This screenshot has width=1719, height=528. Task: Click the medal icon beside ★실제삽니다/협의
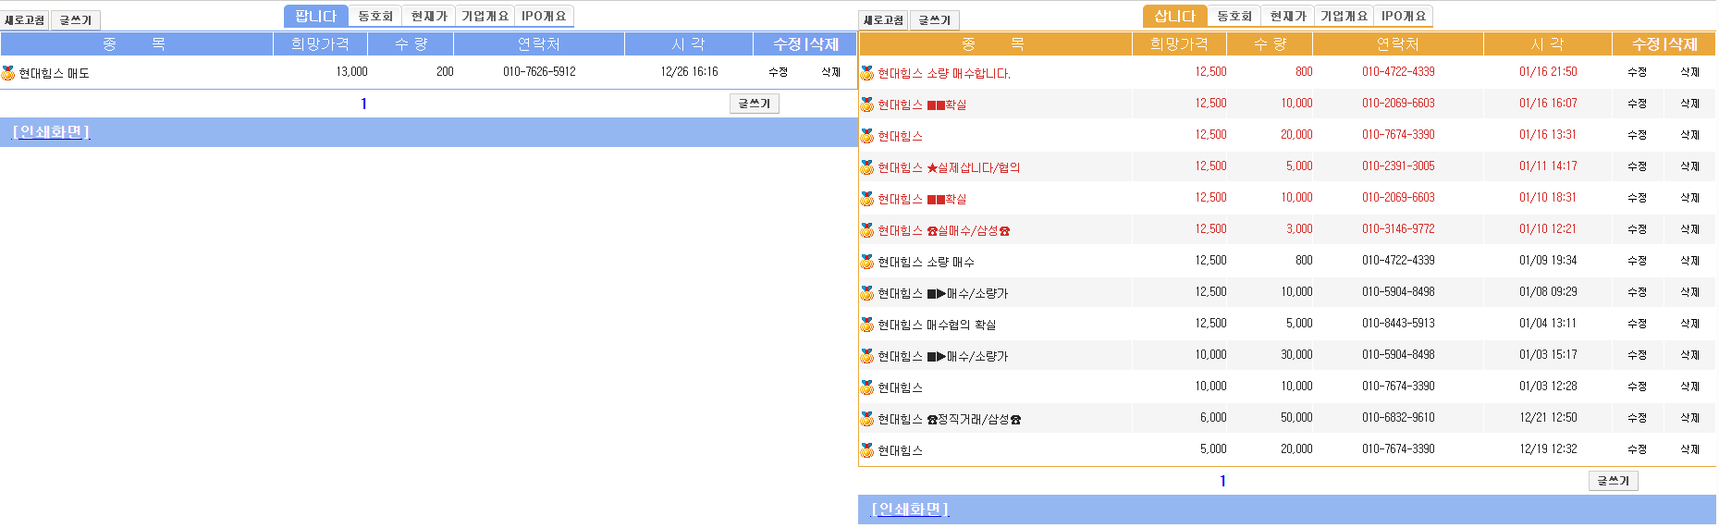point(866,167)
